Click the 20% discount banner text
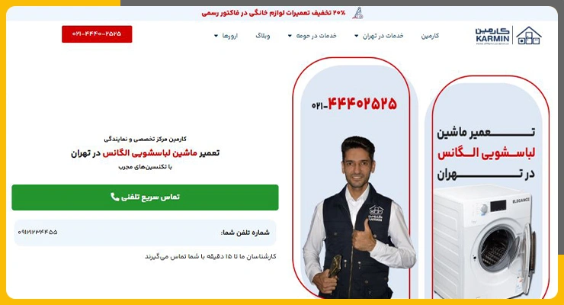This screenshot has width=564, height=305. [x=274, y=13]
